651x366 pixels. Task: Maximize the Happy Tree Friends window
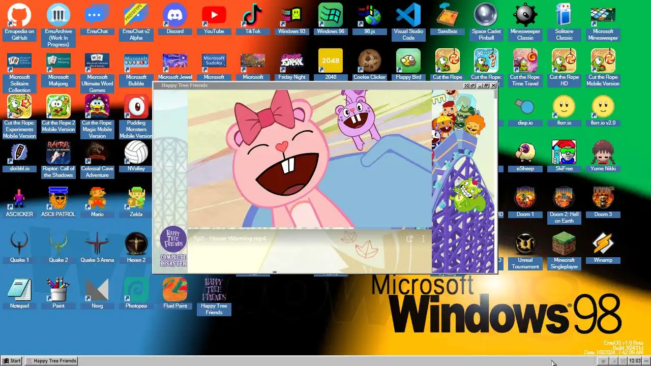pos(486,86)
